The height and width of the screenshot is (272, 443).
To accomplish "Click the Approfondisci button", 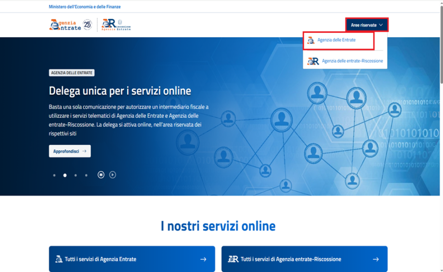I will 69,151.
